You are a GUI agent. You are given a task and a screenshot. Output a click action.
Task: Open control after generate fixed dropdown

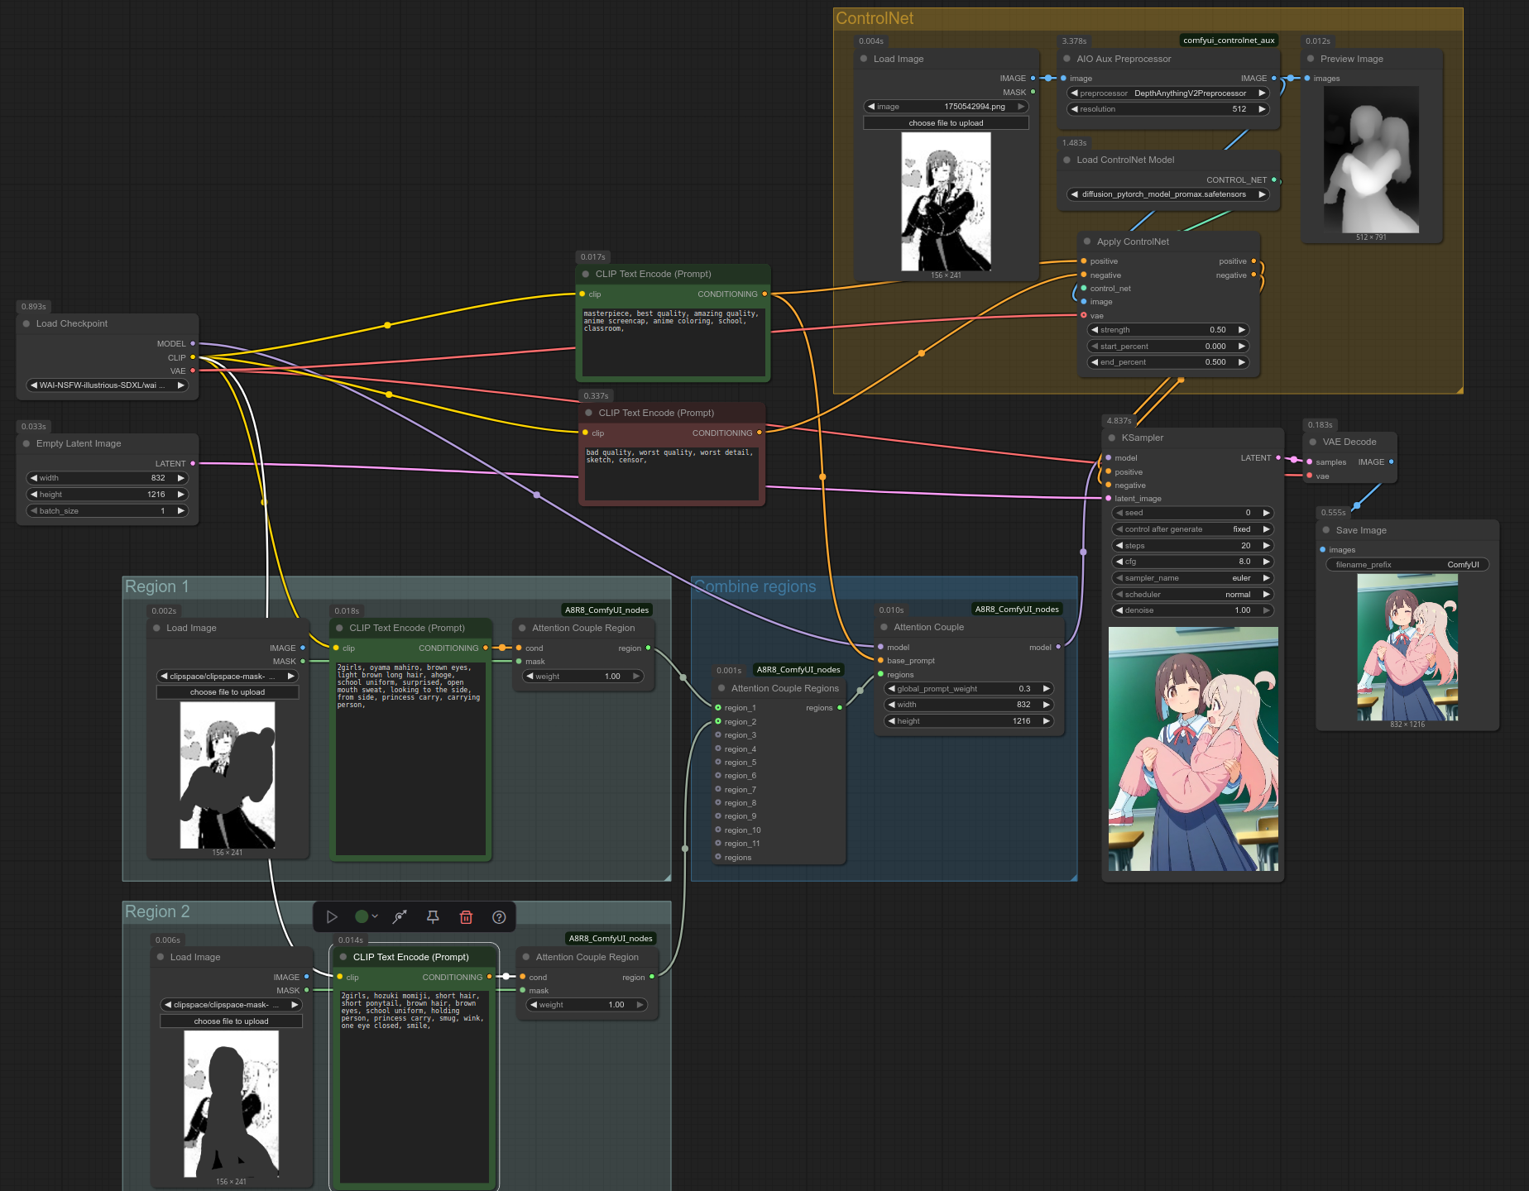[x=1192, y=529]
